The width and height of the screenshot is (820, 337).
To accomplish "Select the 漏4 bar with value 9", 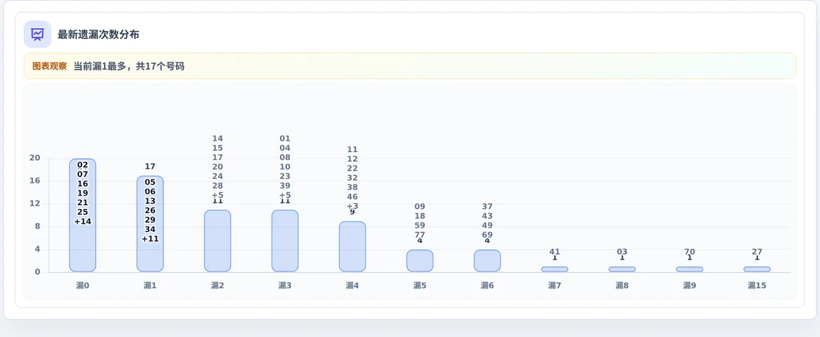I will click(352, 247).
